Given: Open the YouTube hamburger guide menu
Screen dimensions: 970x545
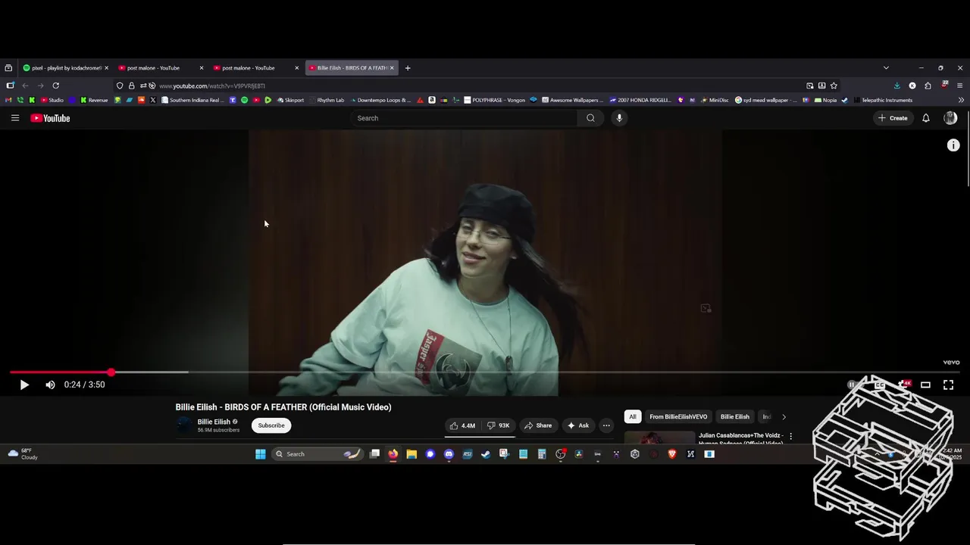Looking at the screenshot, I should [15, 118].
